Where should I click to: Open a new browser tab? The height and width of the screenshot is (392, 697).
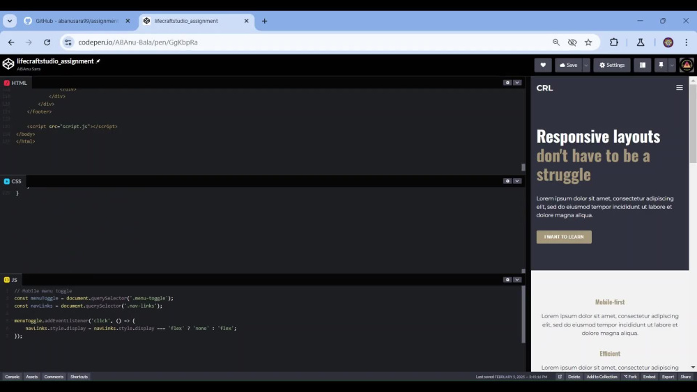[264, 21]
